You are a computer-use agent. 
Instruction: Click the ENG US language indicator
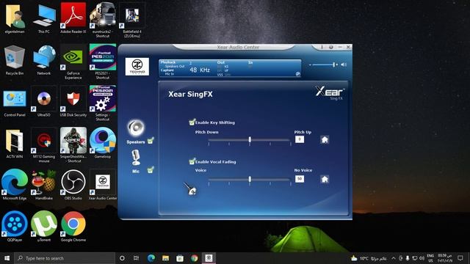(430, 258)
